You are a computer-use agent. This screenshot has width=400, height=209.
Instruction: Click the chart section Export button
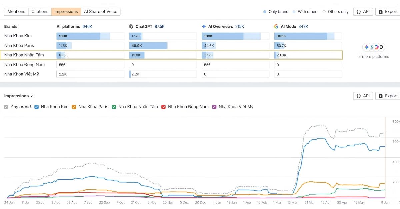tap(388, 96)
